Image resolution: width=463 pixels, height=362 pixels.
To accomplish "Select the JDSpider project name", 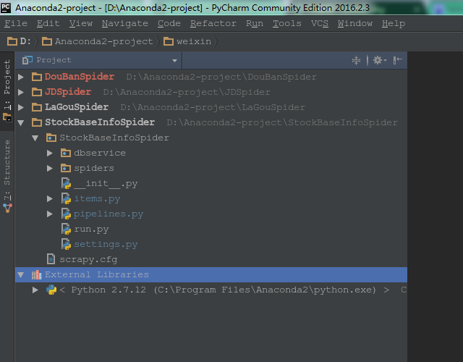I will tap(68, 92).
